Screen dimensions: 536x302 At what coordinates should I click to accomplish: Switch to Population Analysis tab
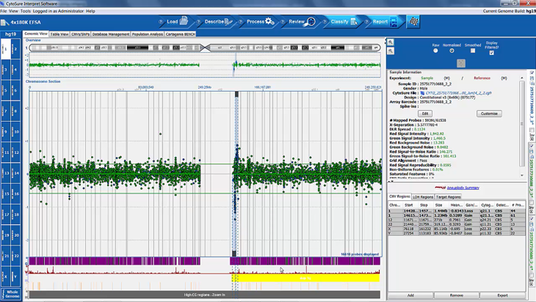[148, 34]
